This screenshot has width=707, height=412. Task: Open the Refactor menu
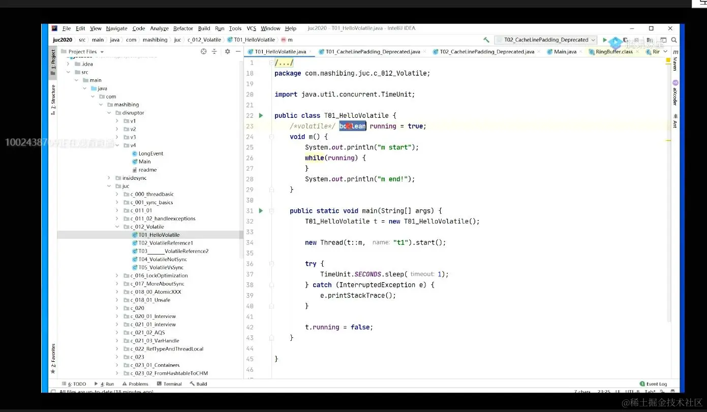pyautogui.click(x=183, y=28)
